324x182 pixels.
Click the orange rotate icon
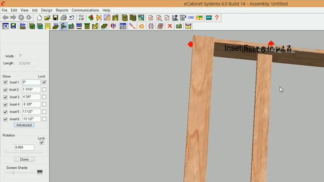tap(142, 26)
